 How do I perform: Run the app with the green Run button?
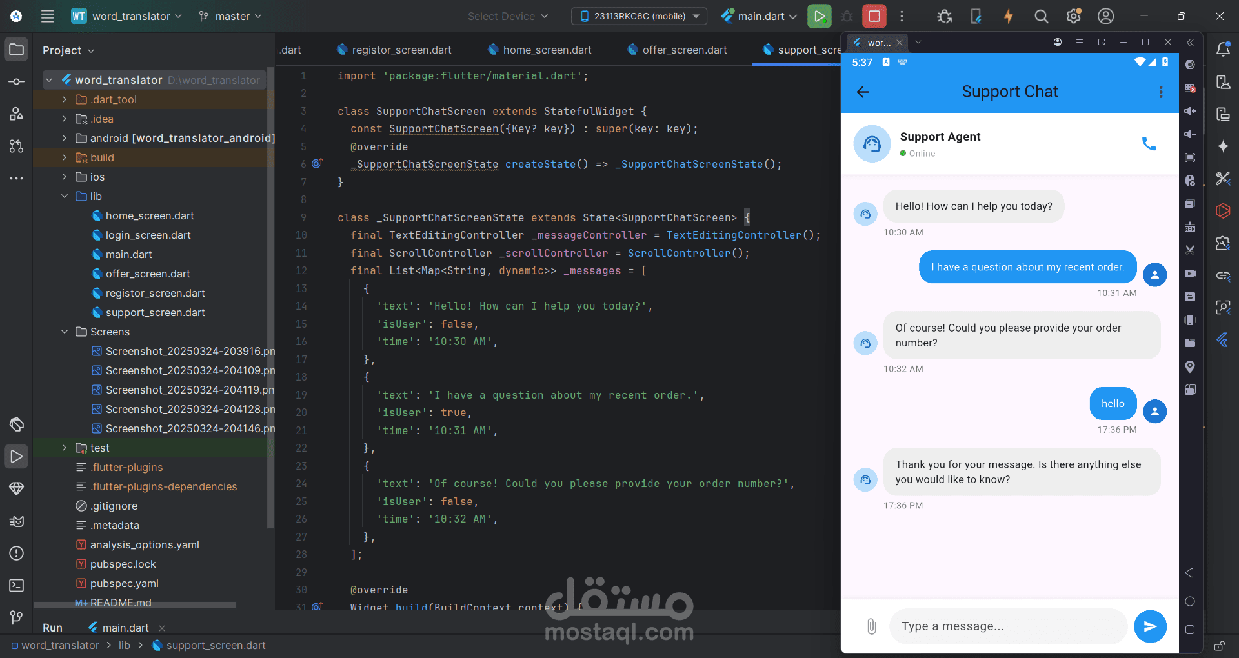[x=820, y=16]
